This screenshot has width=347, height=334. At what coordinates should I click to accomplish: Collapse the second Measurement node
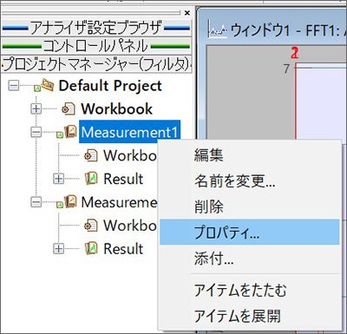(x=36, y=202)
